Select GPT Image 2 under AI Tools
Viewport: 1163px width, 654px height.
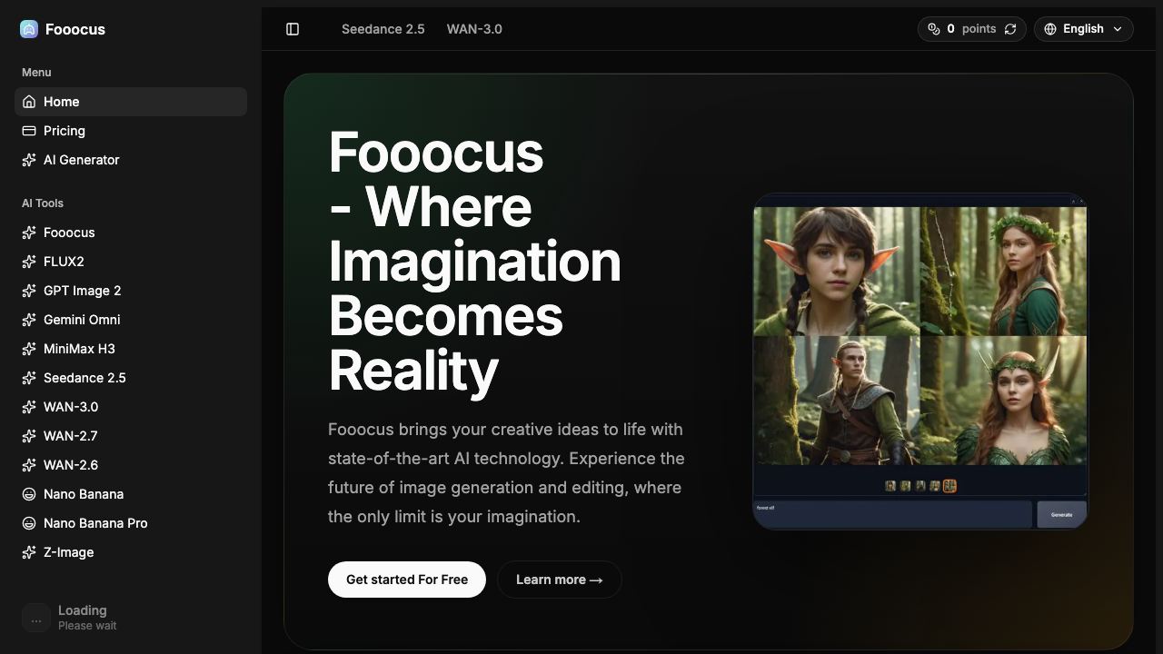(131, 291)
